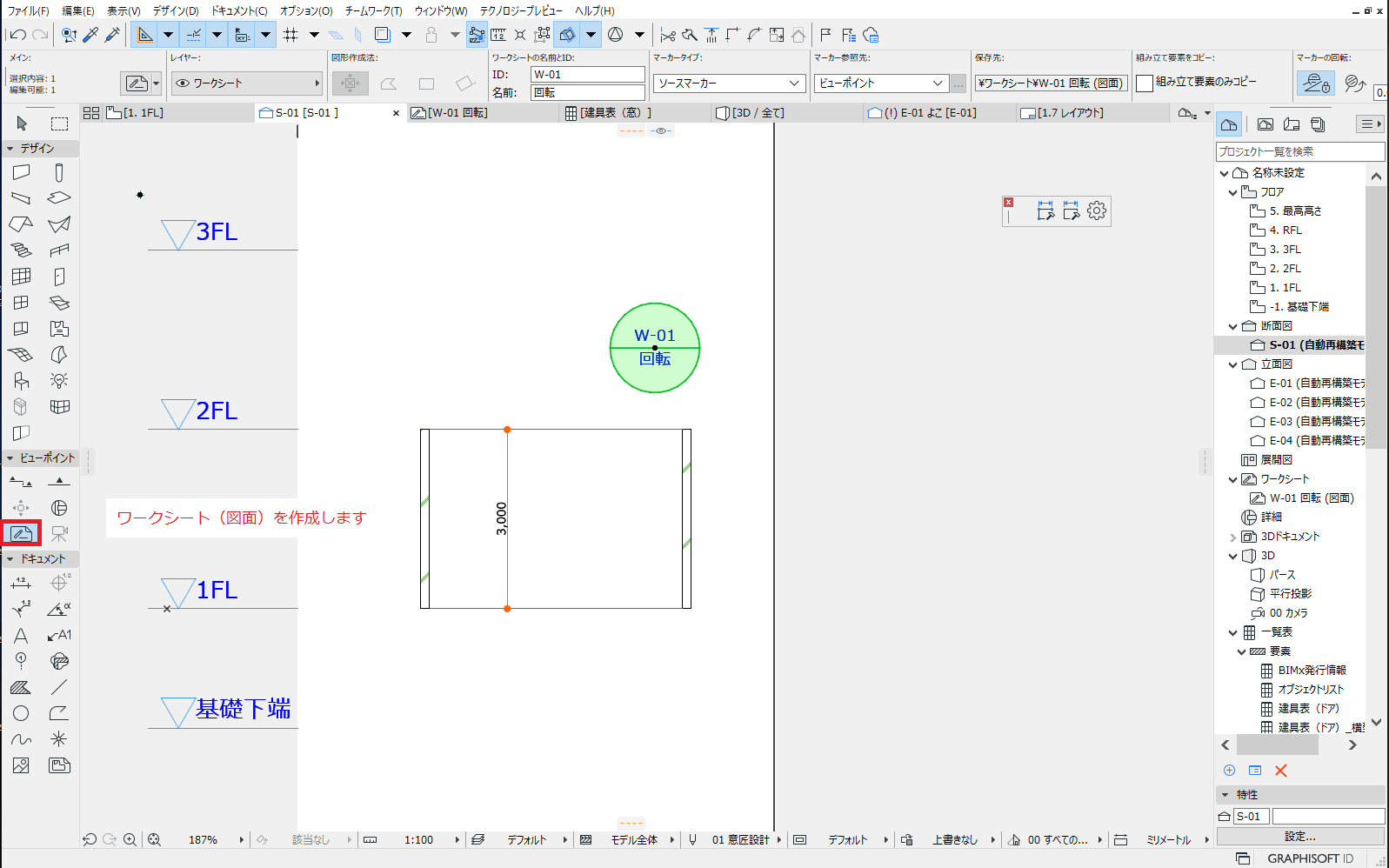Select the rectangle geometry method
This screenshot has height=868, width=1389.
(x=426, y=83)
